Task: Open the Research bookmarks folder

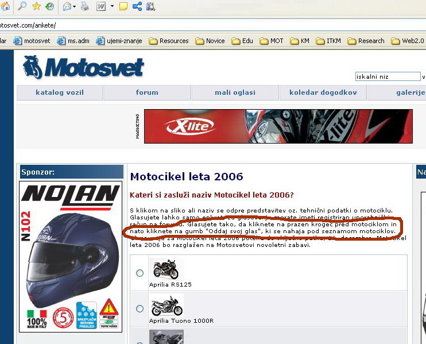Action: [366, 41]
